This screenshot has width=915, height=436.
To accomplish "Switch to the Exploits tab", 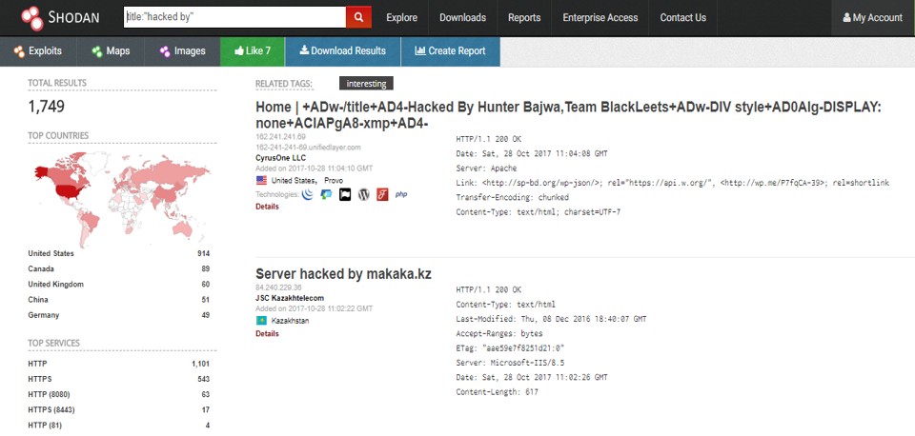I will coord(38,51).
